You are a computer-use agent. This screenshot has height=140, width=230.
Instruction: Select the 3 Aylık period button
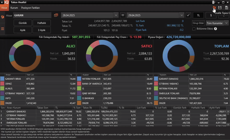click(x=42, y=30)
